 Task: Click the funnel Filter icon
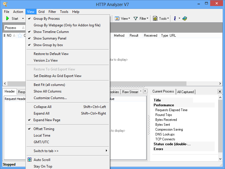click(x=136, y=18)
